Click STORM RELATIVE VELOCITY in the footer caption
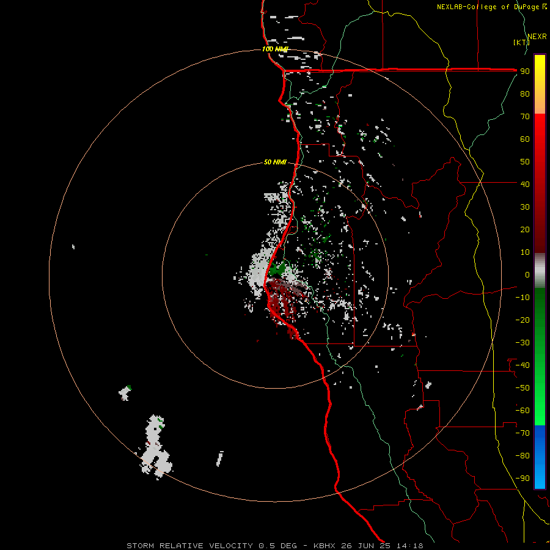Image resolution: width=550 pixels, height=550 pixels. (190, 546)
